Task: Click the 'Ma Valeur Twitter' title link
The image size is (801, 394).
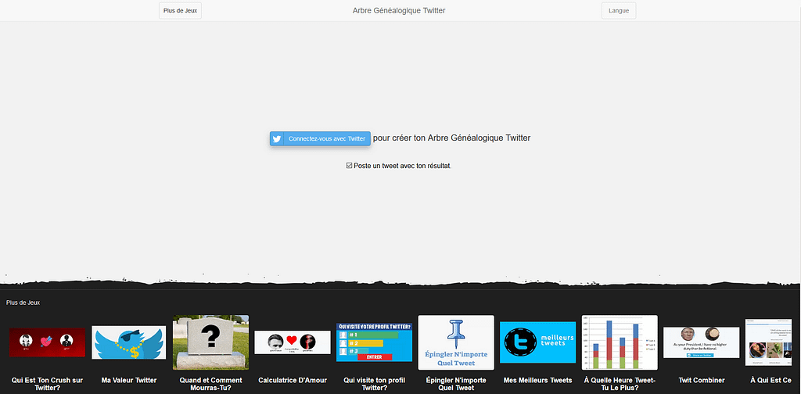Action: pos(129,380)
